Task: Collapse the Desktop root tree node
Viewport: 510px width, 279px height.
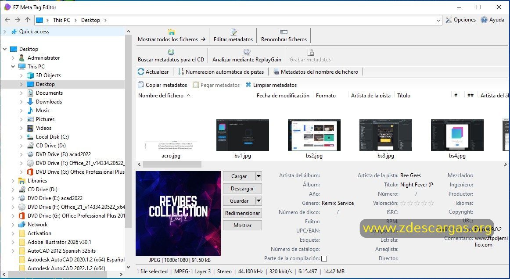Action: pos(4,49)
